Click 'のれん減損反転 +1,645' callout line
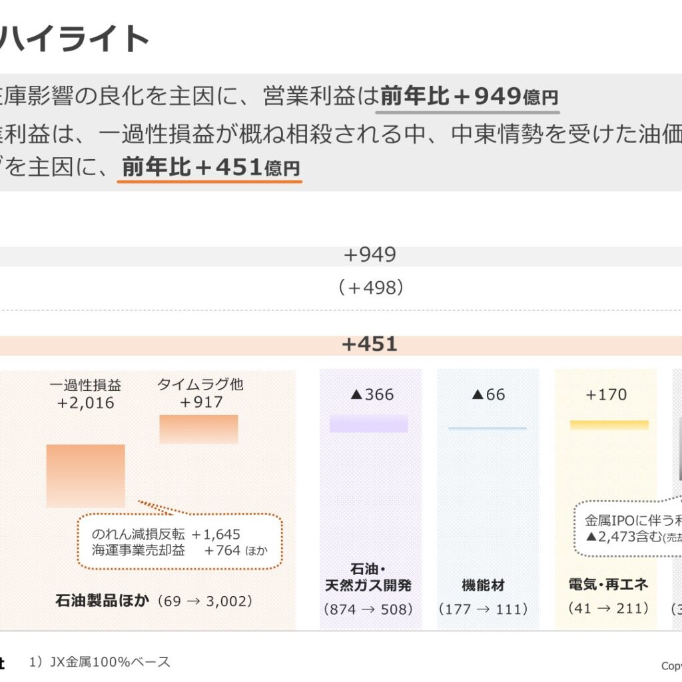The image size is (682, 682). (x=166, y=534)
